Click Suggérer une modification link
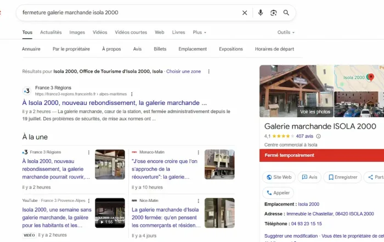Viewport: 384px width, 242px height. click(291, 236)
